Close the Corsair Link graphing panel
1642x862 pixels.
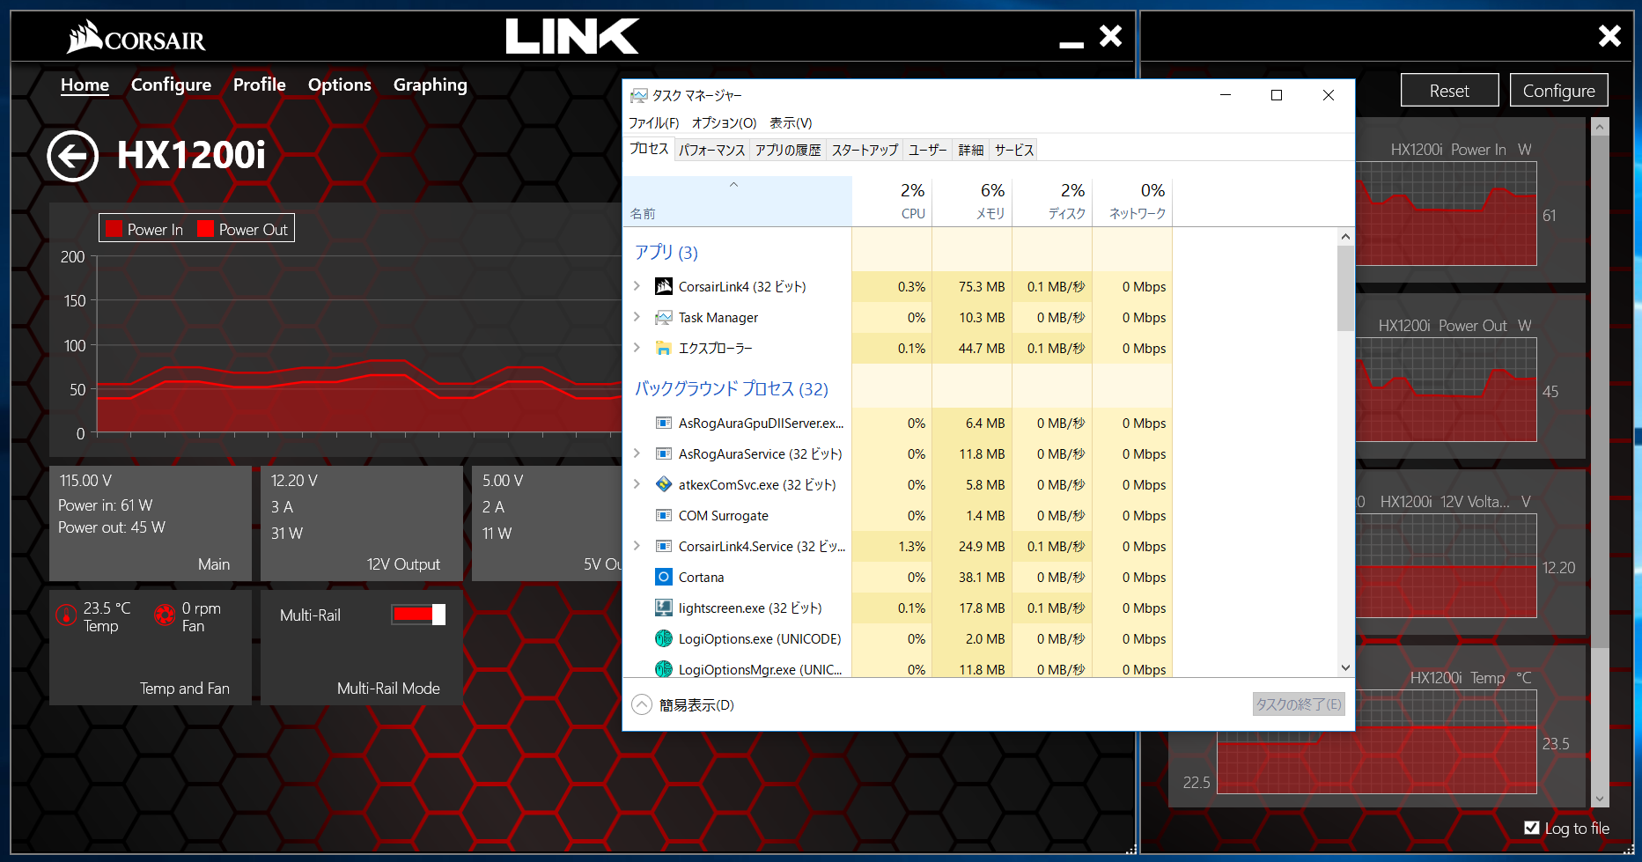click(1609, 35)
